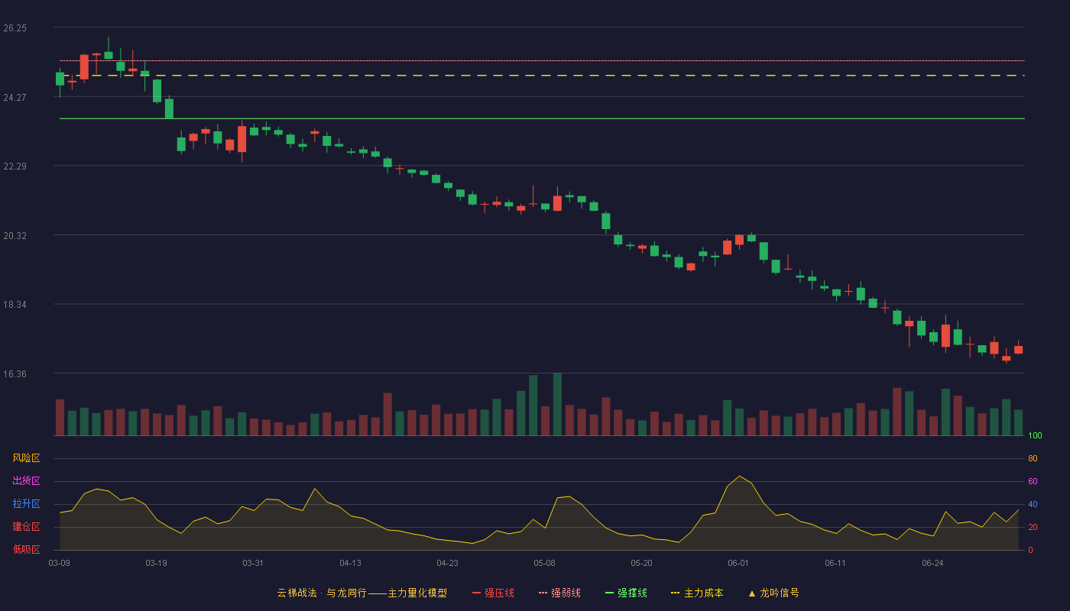Select the 05-20 date label

(641, 563)
